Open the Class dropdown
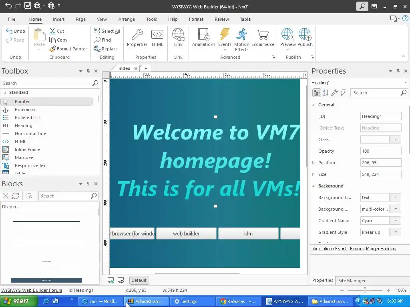410x307 pixels. pos(396,140)
